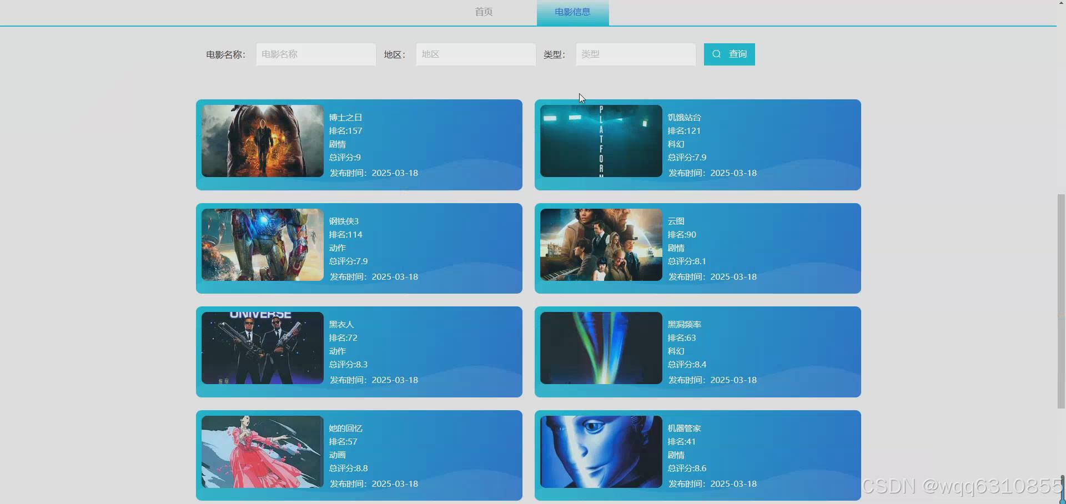
Task: Click the 排名:41 ranking text
Action: (x=682, y=442)
